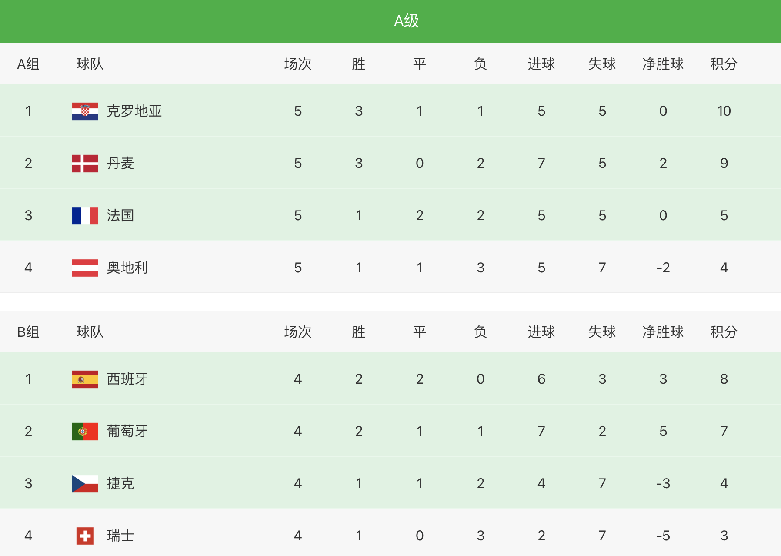Open team name 瑞士
Image resolution: width=781 pixels, height=556 pixels.
120,536
